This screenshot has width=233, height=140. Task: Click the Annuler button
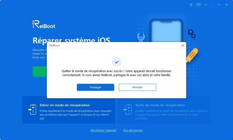click(x=137, y=87)
